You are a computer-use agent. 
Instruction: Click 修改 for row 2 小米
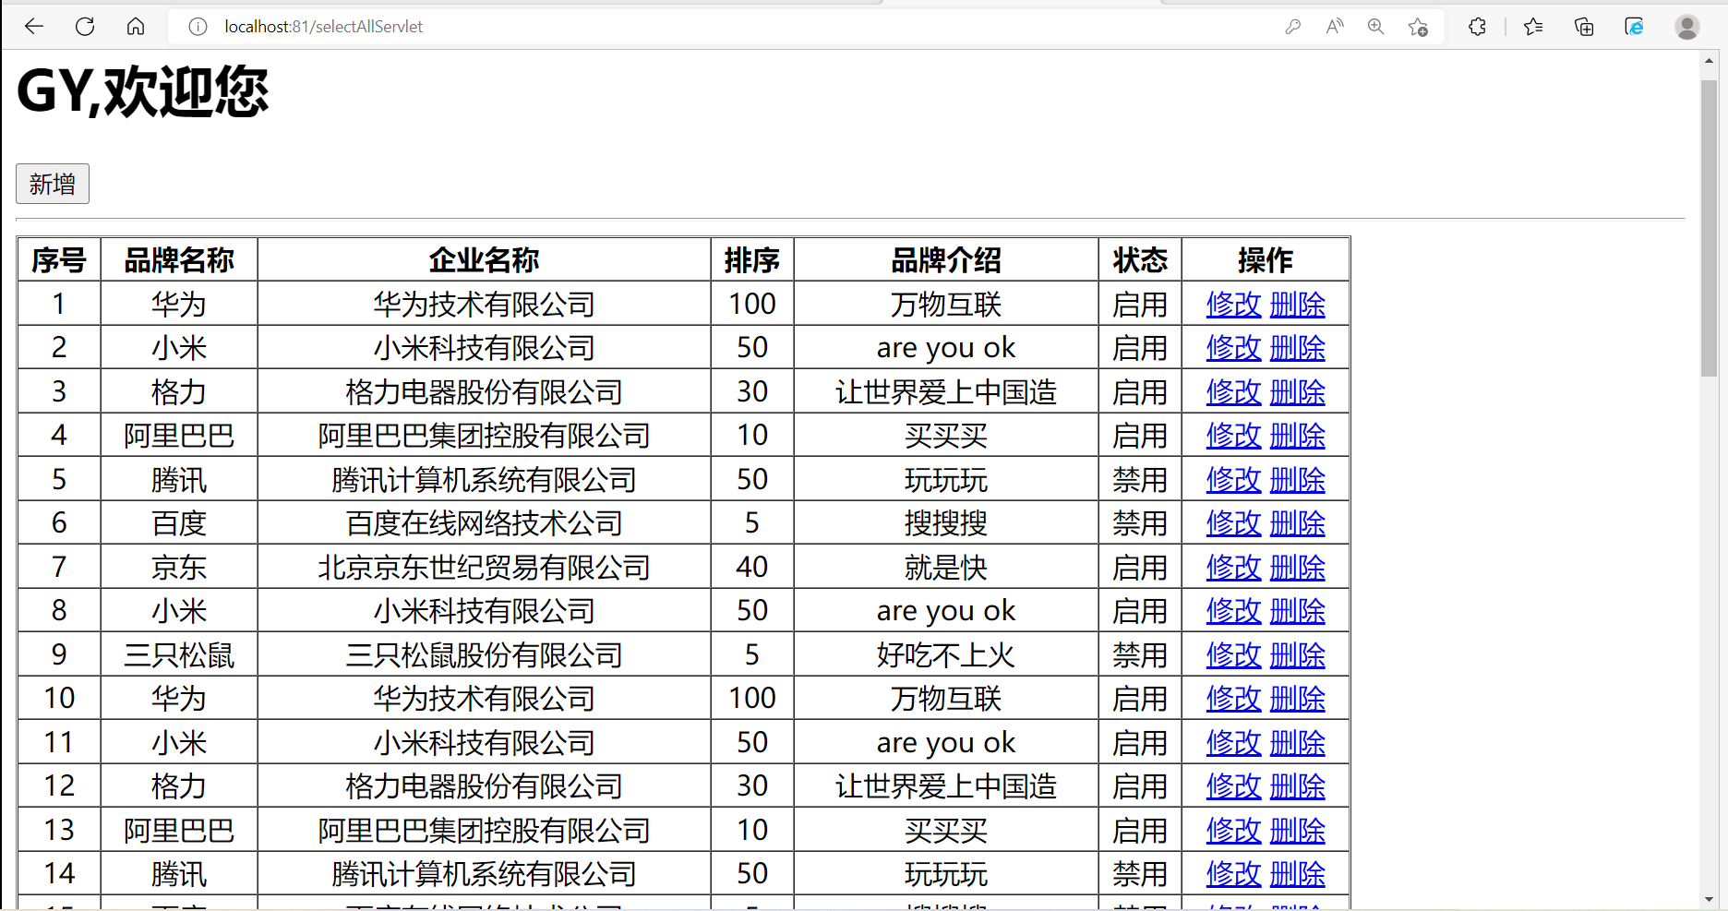click(x=1233, y=348)
